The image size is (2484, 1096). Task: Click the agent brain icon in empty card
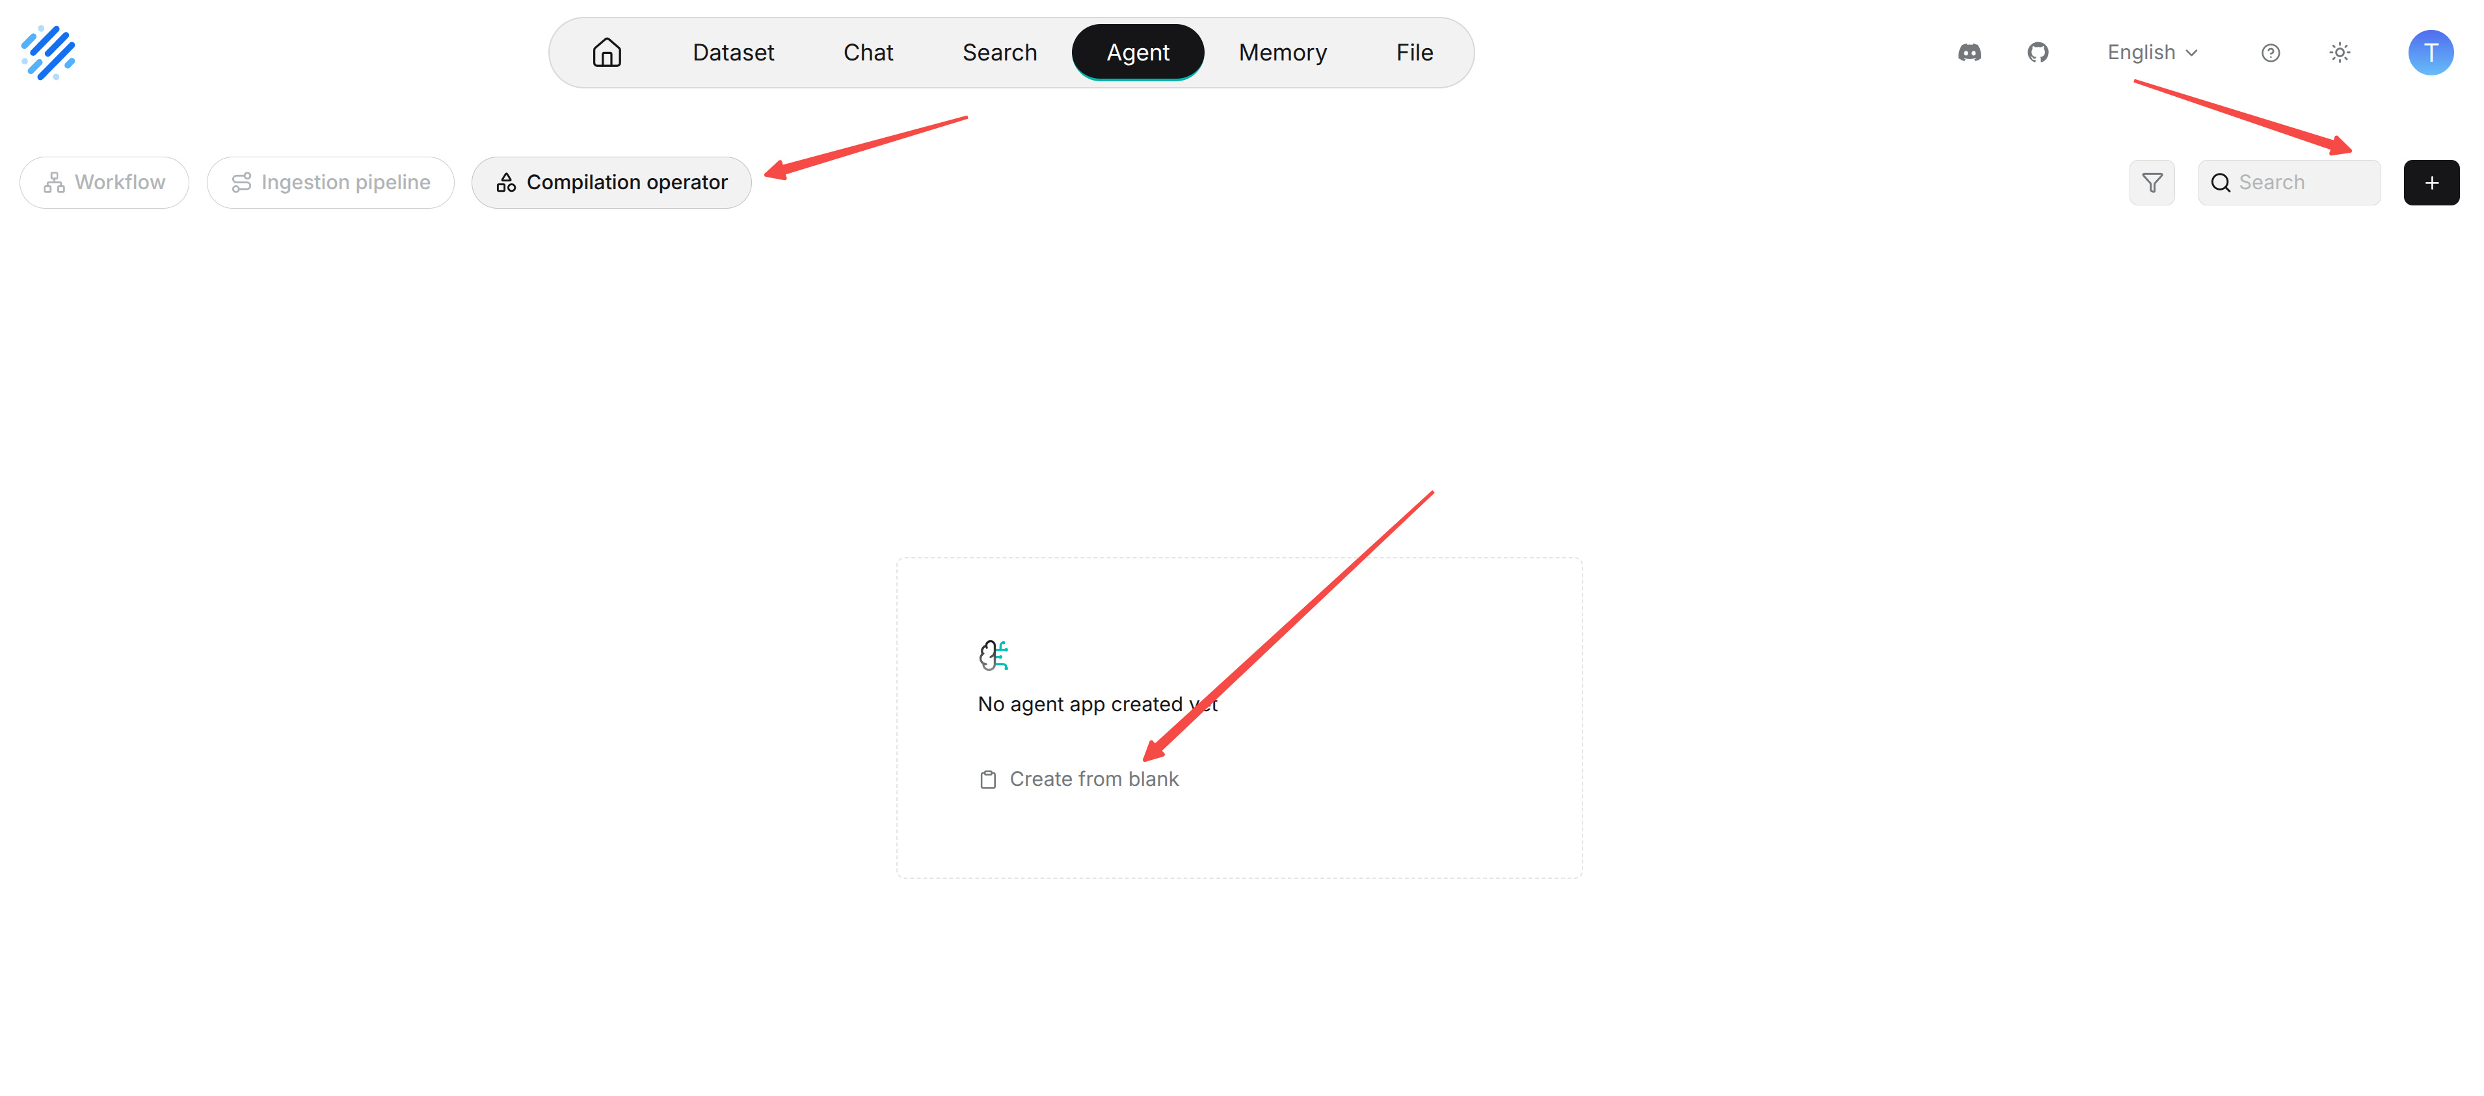(x=993, y=655)
